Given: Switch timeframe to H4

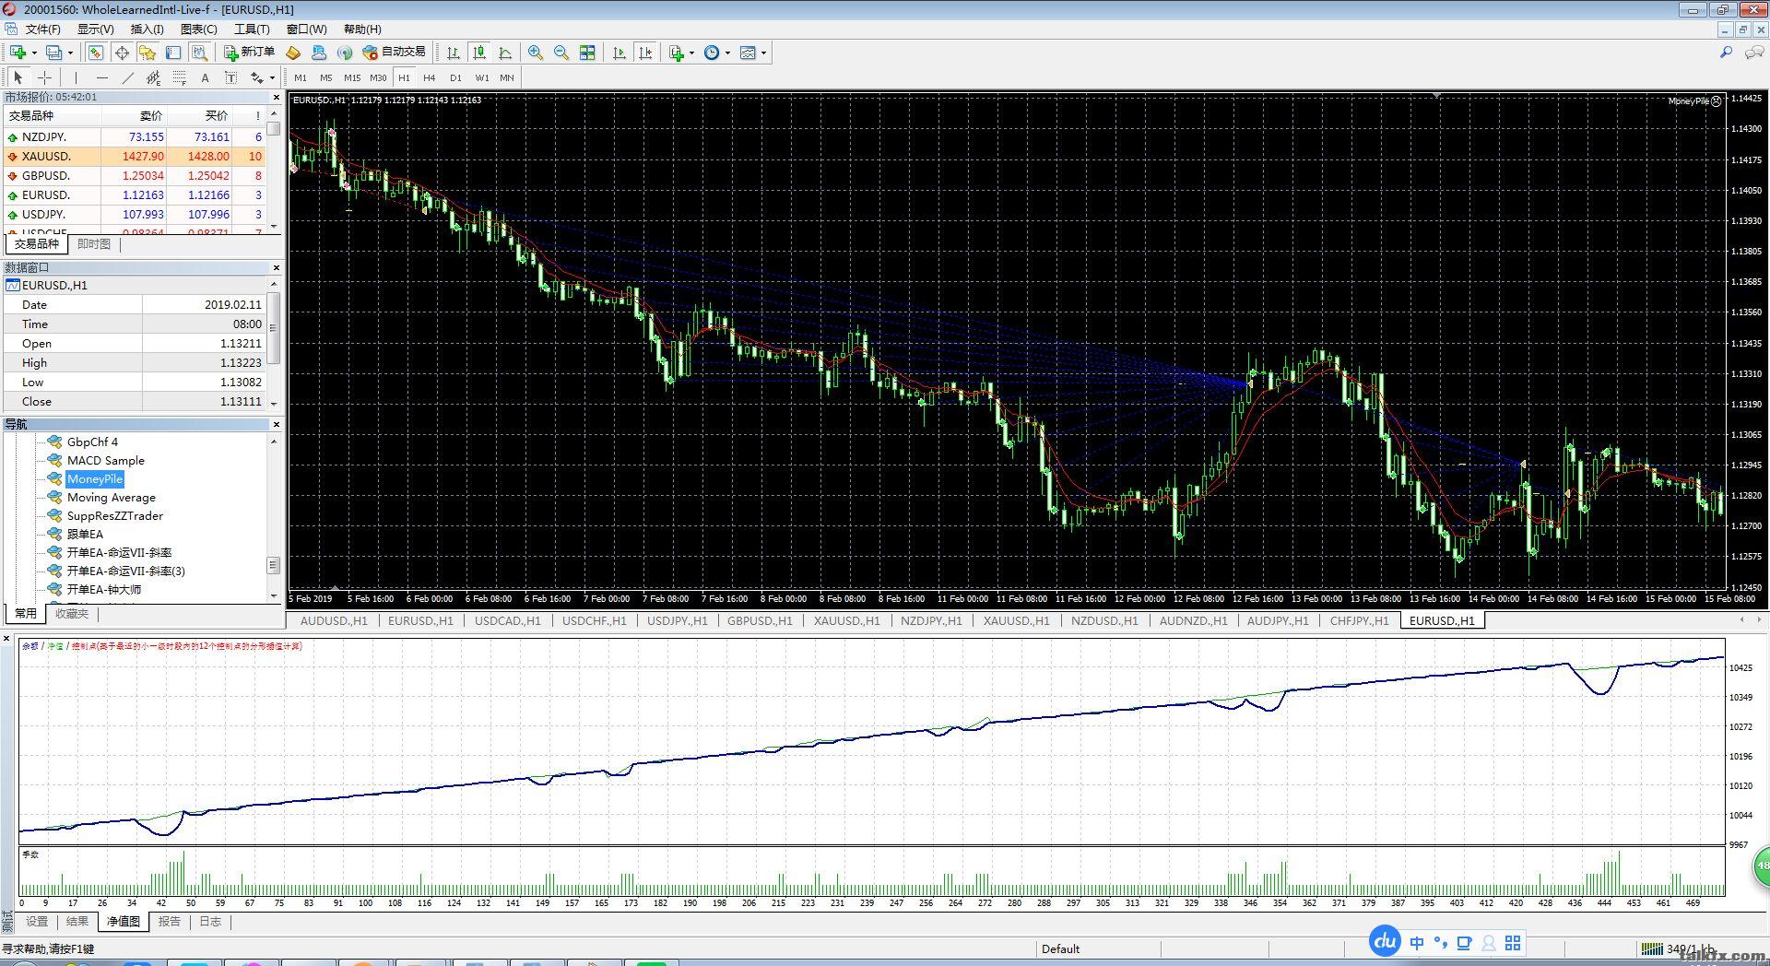Looking at the screenshot, I should 429,77.
